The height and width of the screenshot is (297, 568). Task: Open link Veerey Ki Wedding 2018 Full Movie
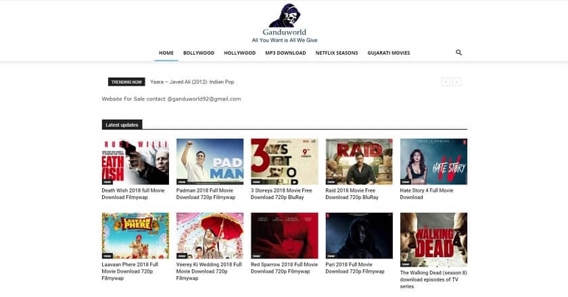[209, 271]
